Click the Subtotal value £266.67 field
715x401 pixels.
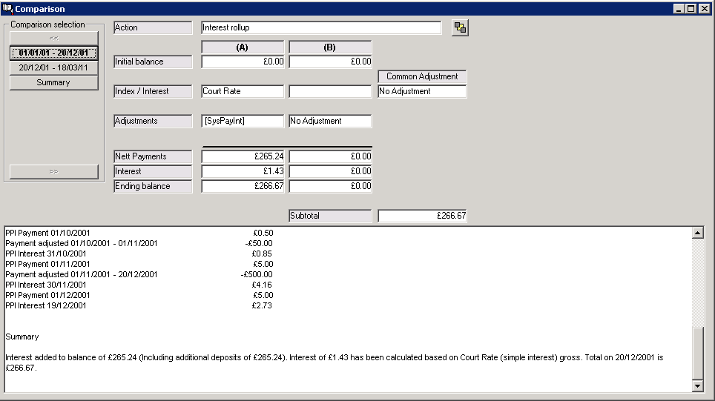point(421,216)
